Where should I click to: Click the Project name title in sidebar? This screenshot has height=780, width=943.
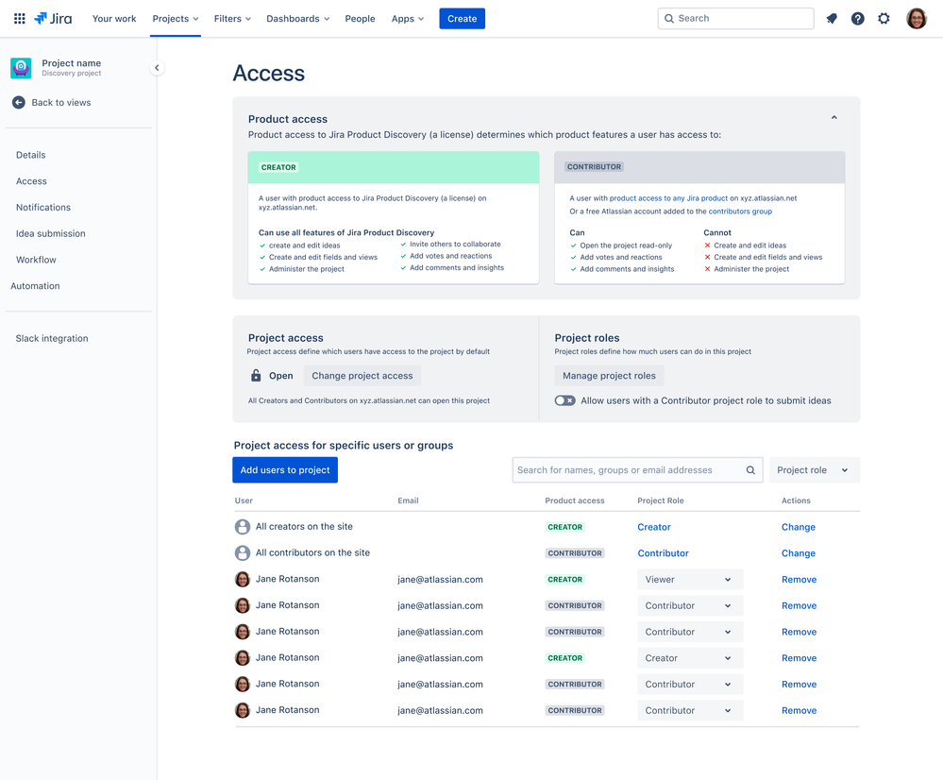pyautogui.click(x=71, y=63)
